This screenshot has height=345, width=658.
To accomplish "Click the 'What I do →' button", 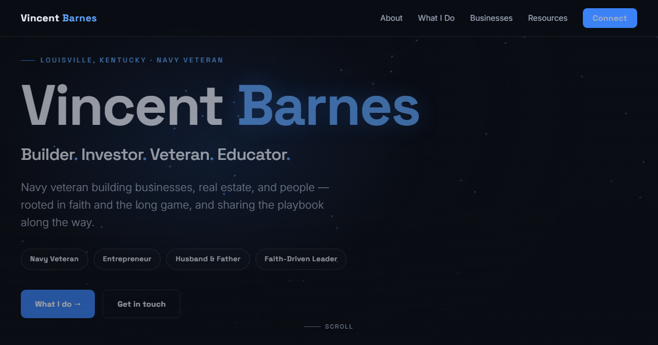I will coord(58,304).
